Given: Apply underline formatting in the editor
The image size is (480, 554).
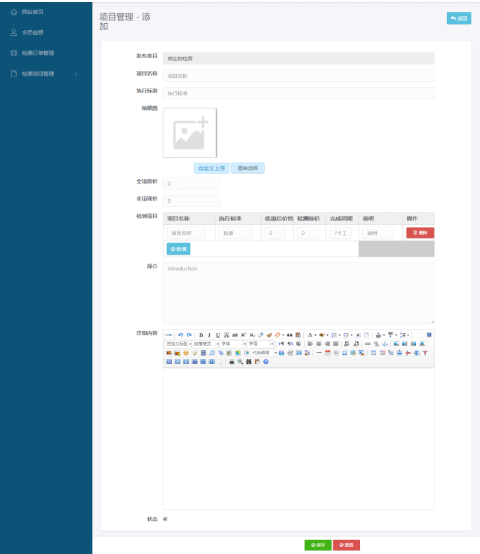Looking at the screenshot, I should tap(218, 335).
